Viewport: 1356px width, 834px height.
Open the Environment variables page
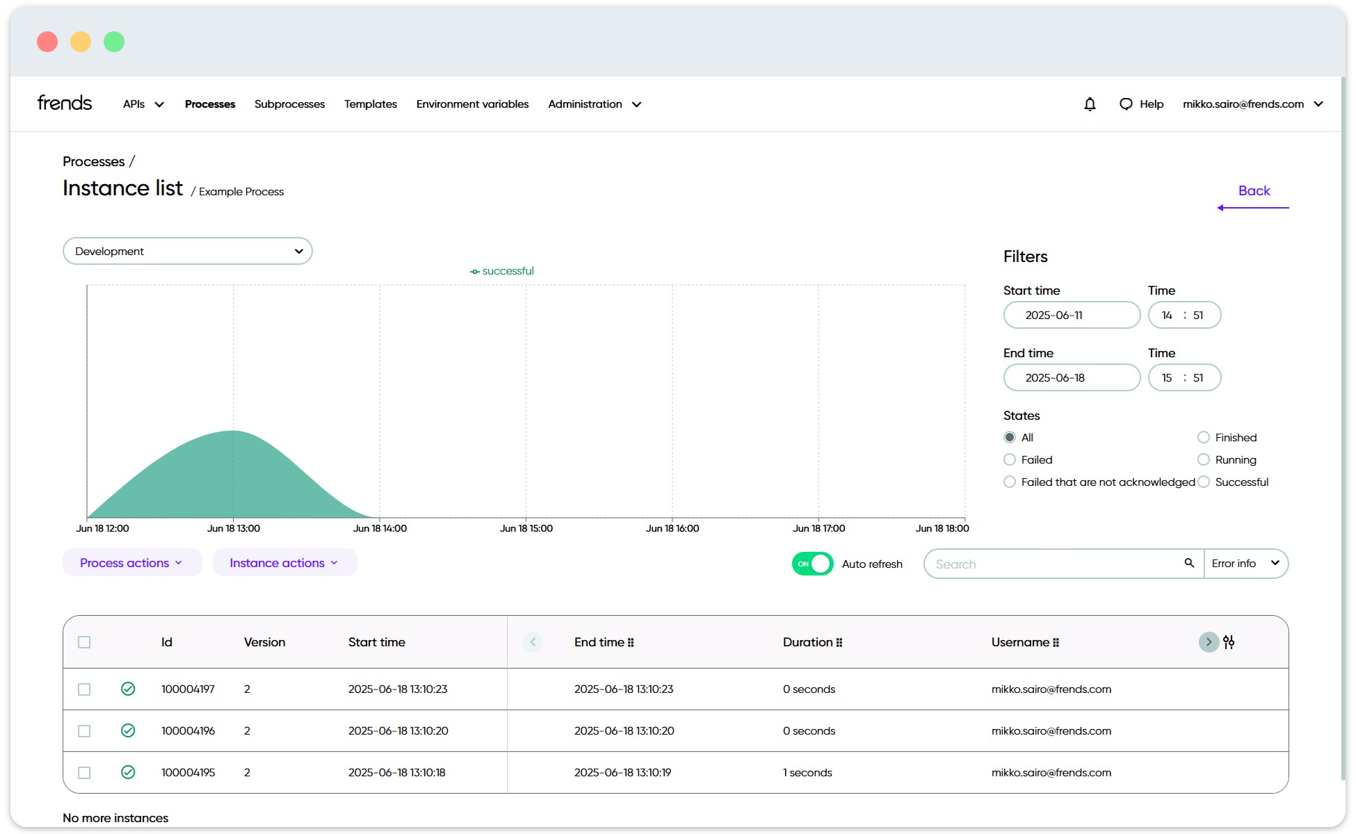[x=472, y=104]
